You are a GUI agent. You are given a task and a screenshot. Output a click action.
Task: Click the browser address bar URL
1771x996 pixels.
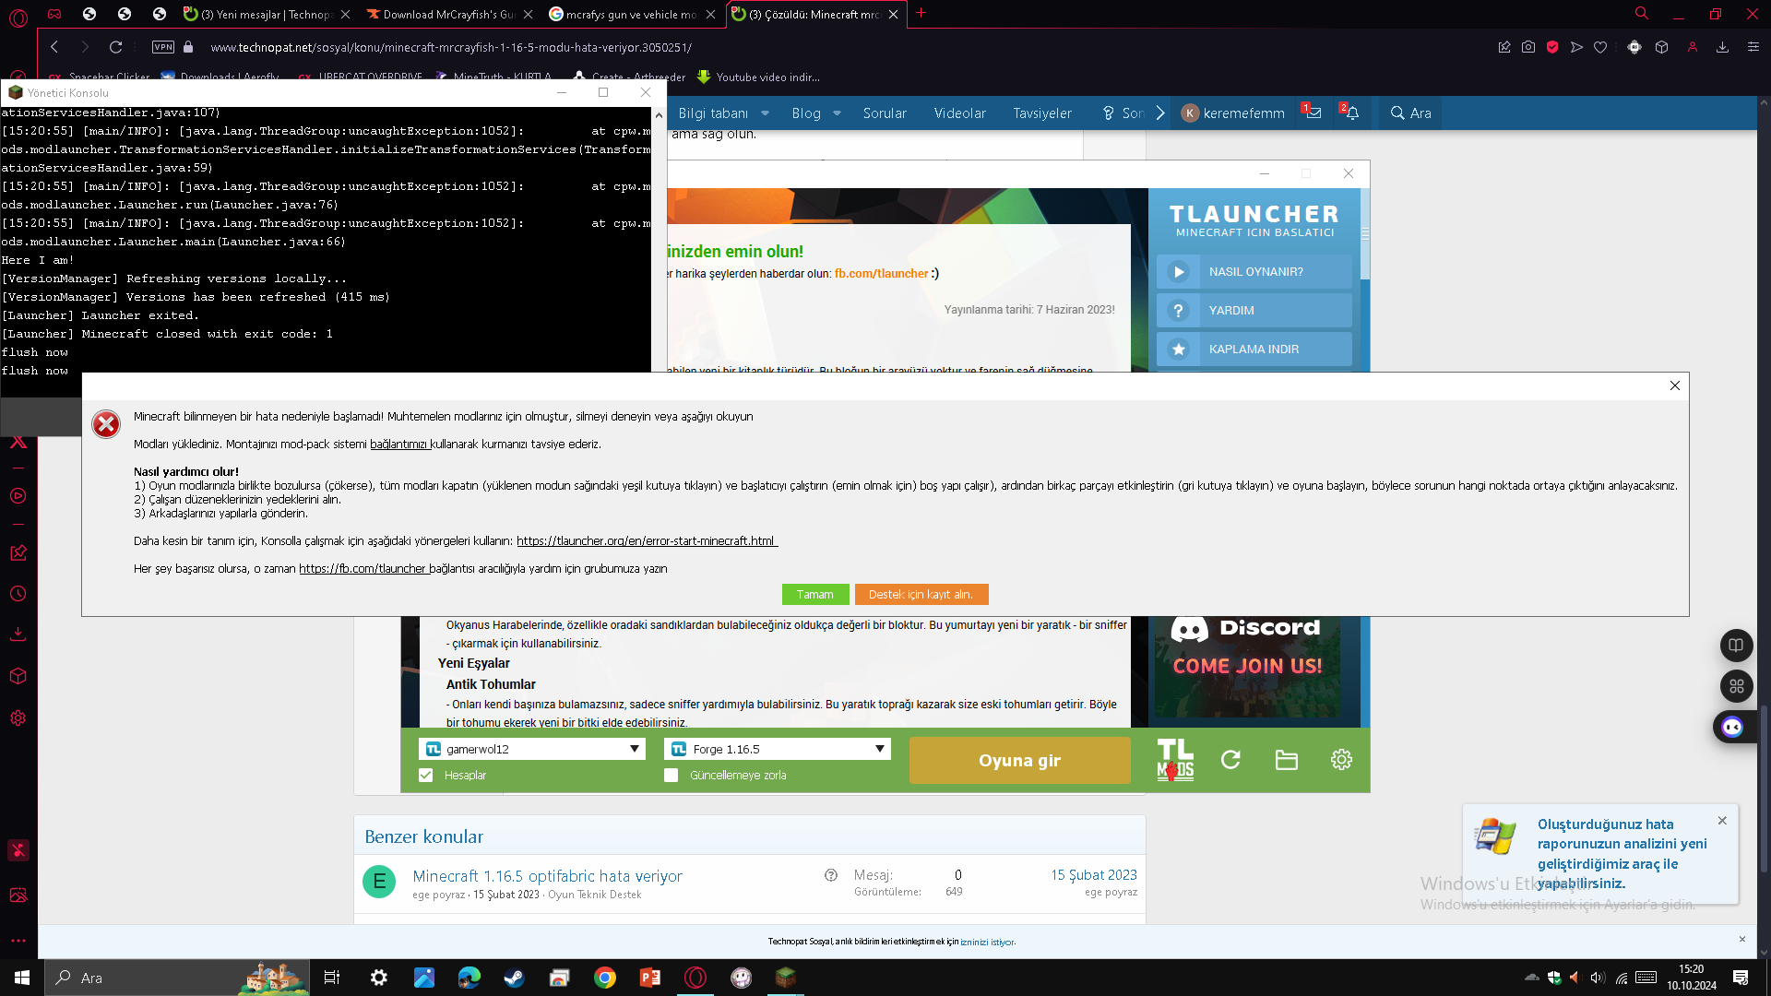point(450,47)
